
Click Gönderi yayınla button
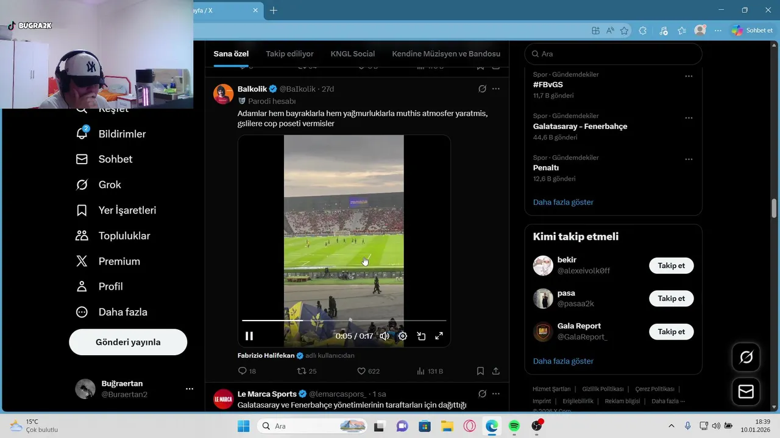click(x=128, y=342)
